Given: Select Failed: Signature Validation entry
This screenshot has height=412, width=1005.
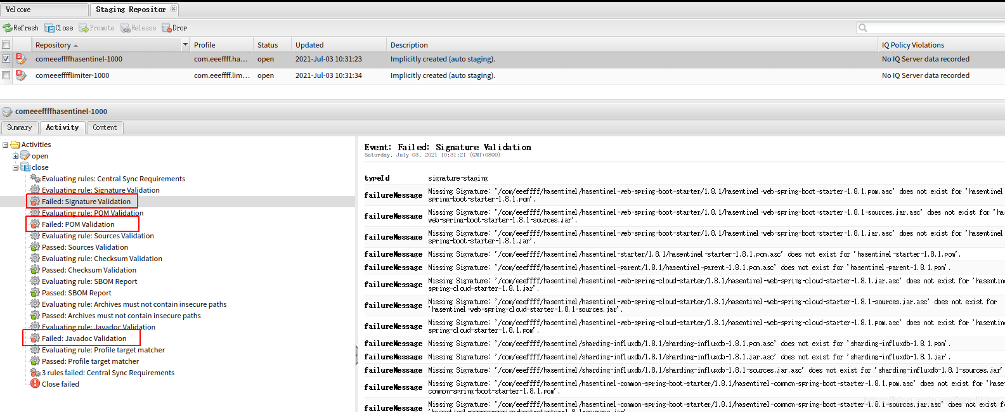Looking at the screenshot, I should click(x=86, y=202).
